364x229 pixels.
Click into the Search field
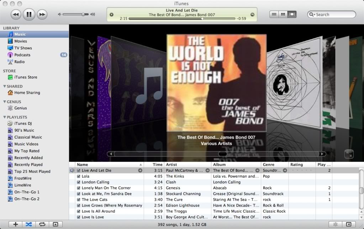pos(332,14)
